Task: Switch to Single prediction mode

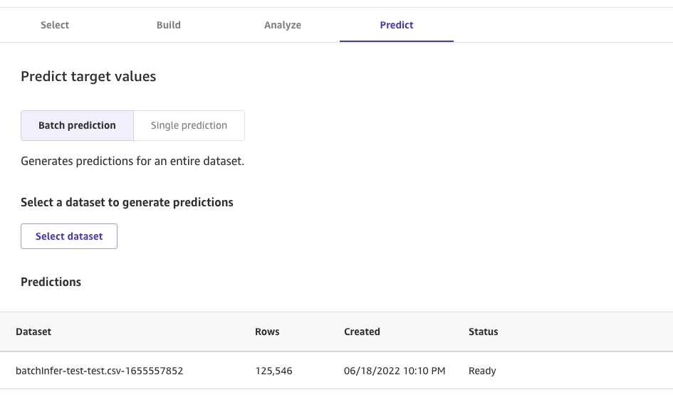Action: tap(189, 125)
